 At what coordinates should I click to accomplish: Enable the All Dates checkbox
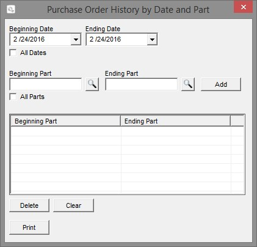coord(13,53)
